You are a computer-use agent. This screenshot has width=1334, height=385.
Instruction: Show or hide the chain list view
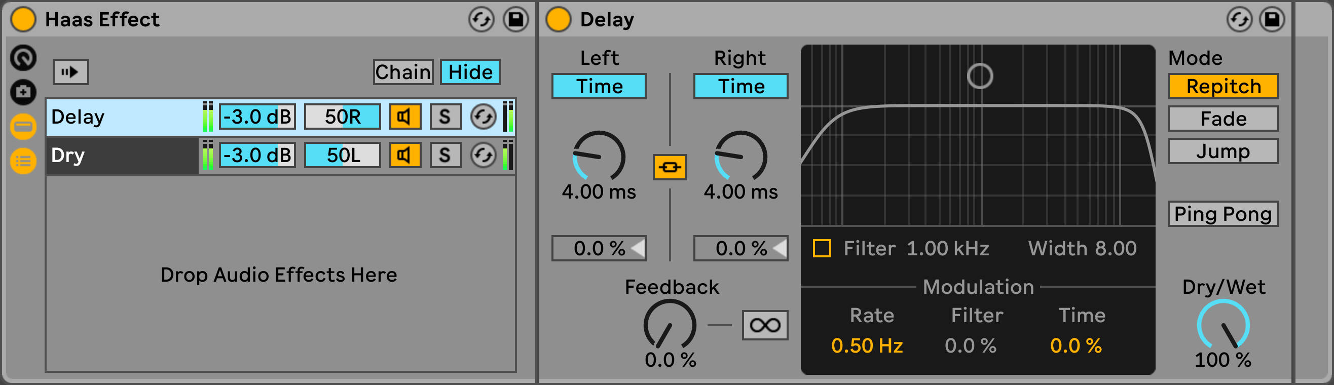pos(23,161)
